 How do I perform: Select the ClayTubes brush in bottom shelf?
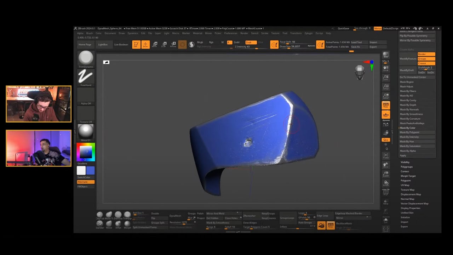pyautogui.click(x=100, y=215)
